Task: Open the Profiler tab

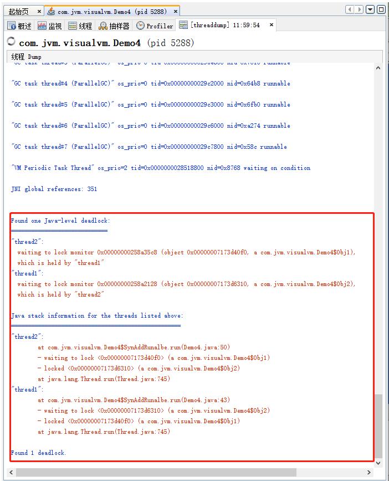Action: 155,26
